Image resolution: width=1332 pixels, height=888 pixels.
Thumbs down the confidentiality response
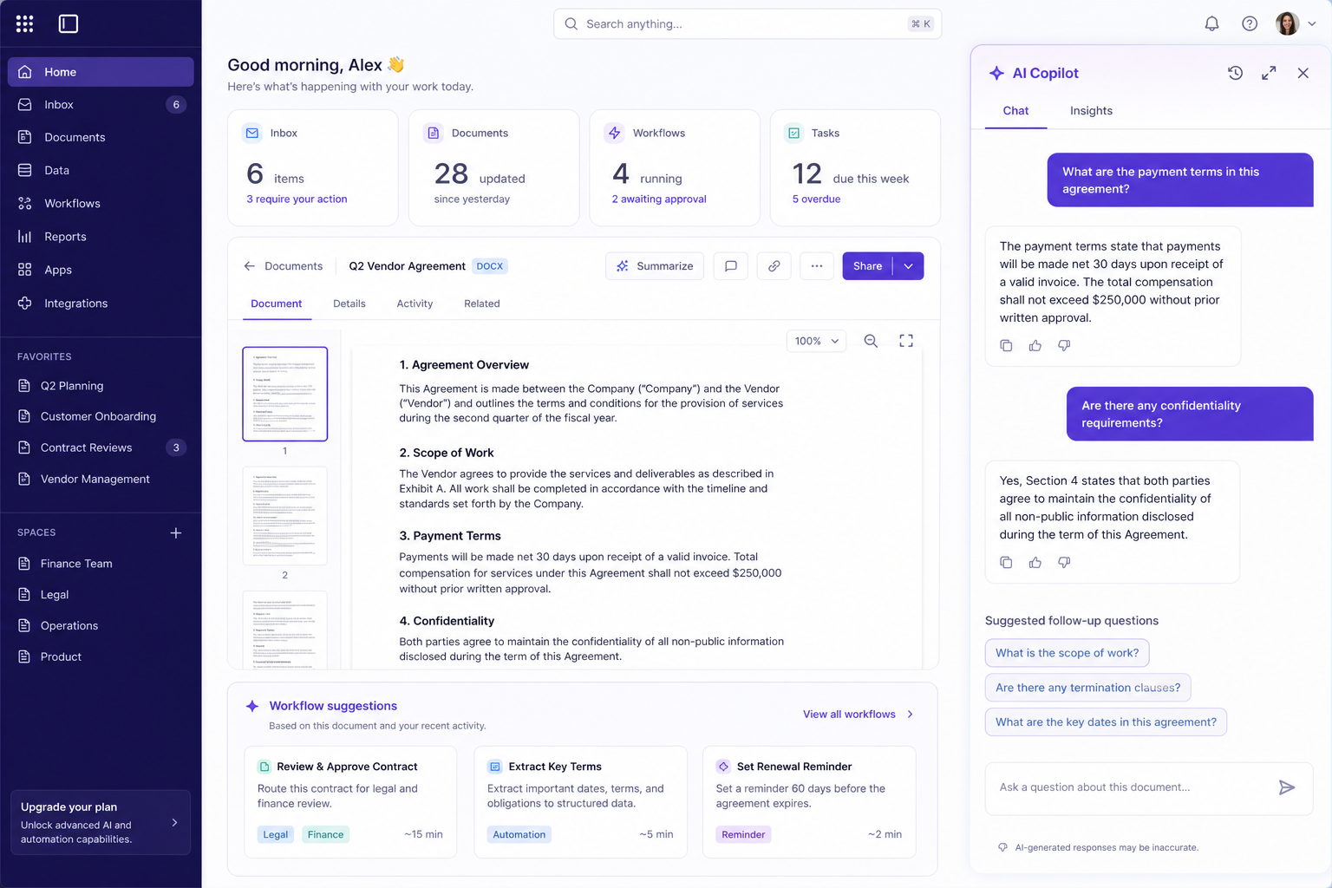point(1064,562)
